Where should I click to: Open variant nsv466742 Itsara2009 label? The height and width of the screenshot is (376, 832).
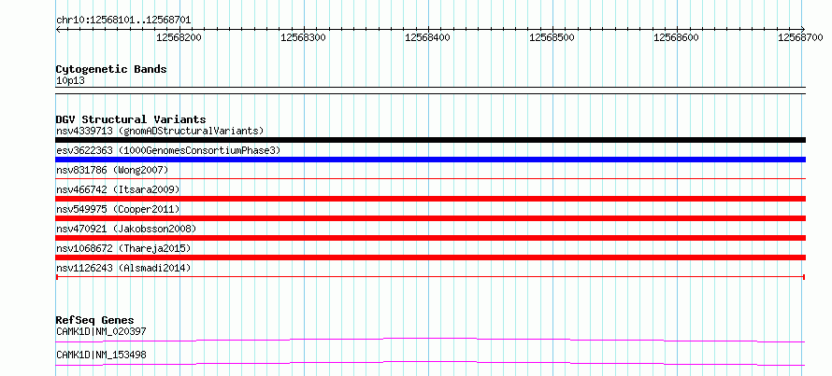tap(118, 189)
